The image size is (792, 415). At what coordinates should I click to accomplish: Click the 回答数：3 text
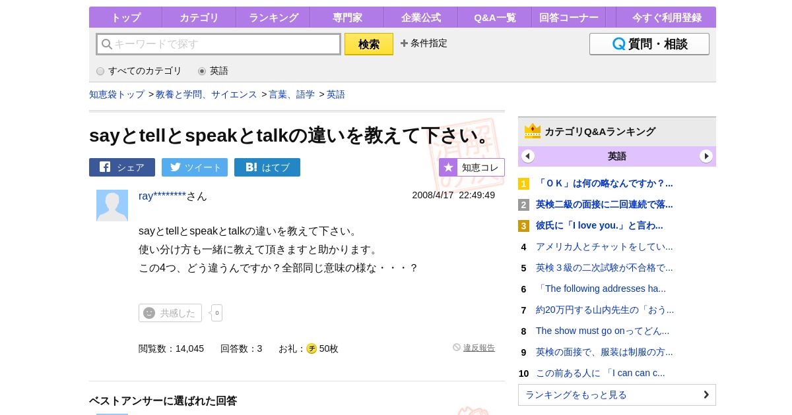242,348
